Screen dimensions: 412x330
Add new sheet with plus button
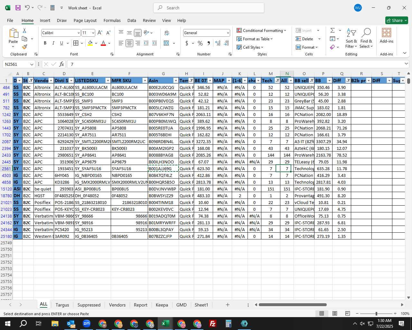[x=228, y=305]
